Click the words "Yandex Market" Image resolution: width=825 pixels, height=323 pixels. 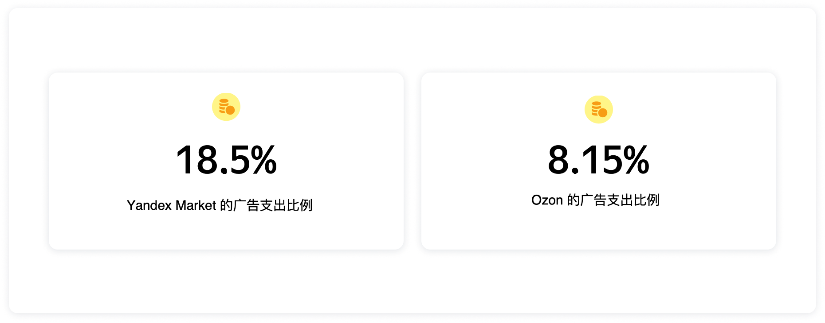click(x=171, y=205)
